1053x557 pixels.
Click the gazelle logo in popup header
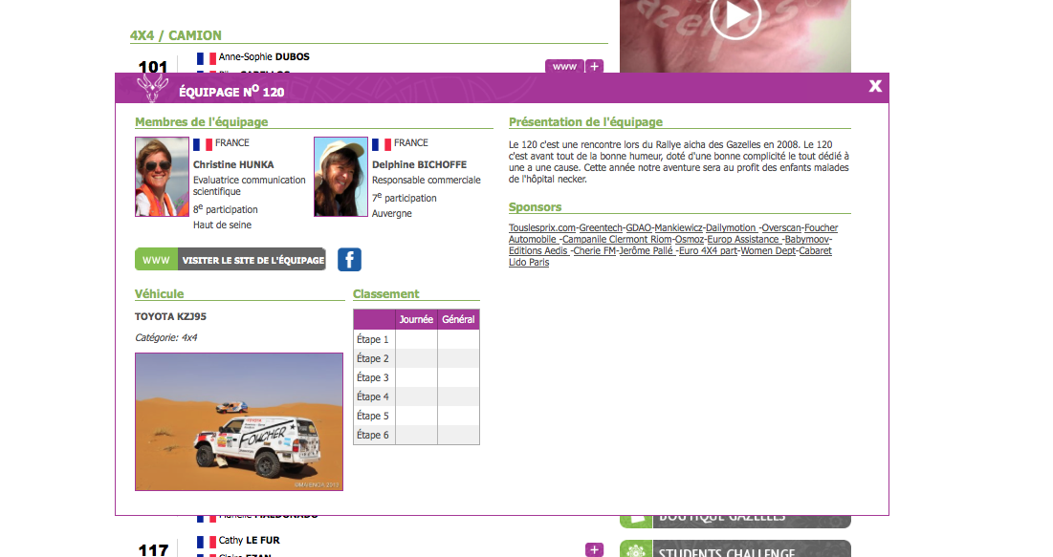152,87
